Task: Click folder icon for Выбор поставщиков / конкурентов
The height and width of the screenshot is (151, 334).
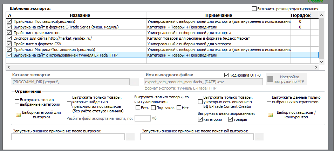Action: (x=270, y=115)
